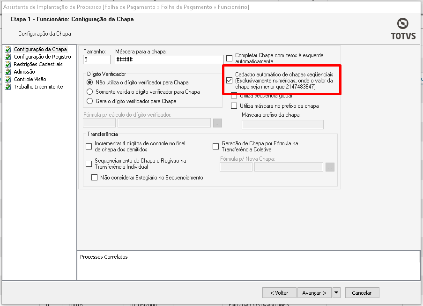Check Incrementar 4 dígitos de controle option

click(89, 147)
